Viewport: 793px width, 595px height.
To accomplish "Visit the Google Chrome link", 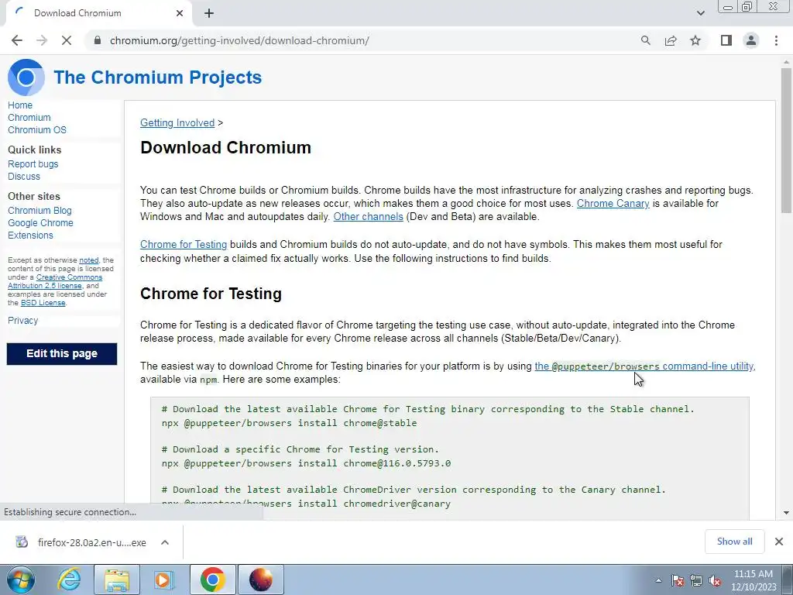I will 40,223.
